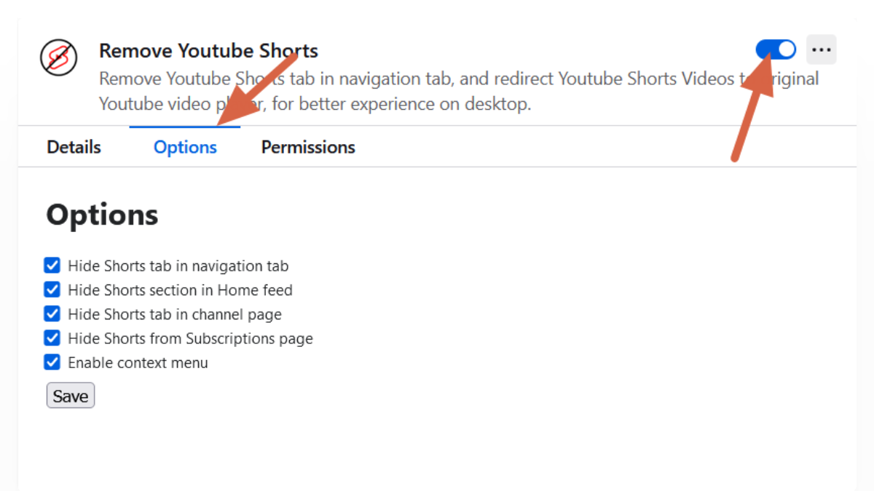Disable Hide Shorts from Subscriptions page
Screen dimensions: 874x491
point(52,338)
